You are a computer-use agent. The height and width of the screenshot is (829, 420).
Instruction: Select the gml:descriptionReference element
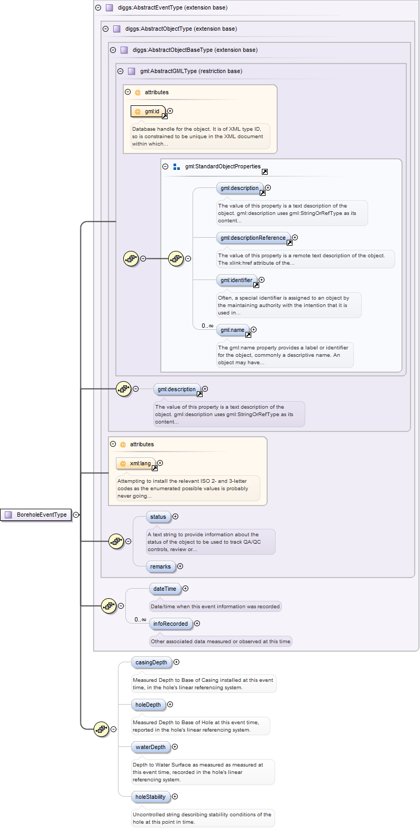click(x=253, y=238)
